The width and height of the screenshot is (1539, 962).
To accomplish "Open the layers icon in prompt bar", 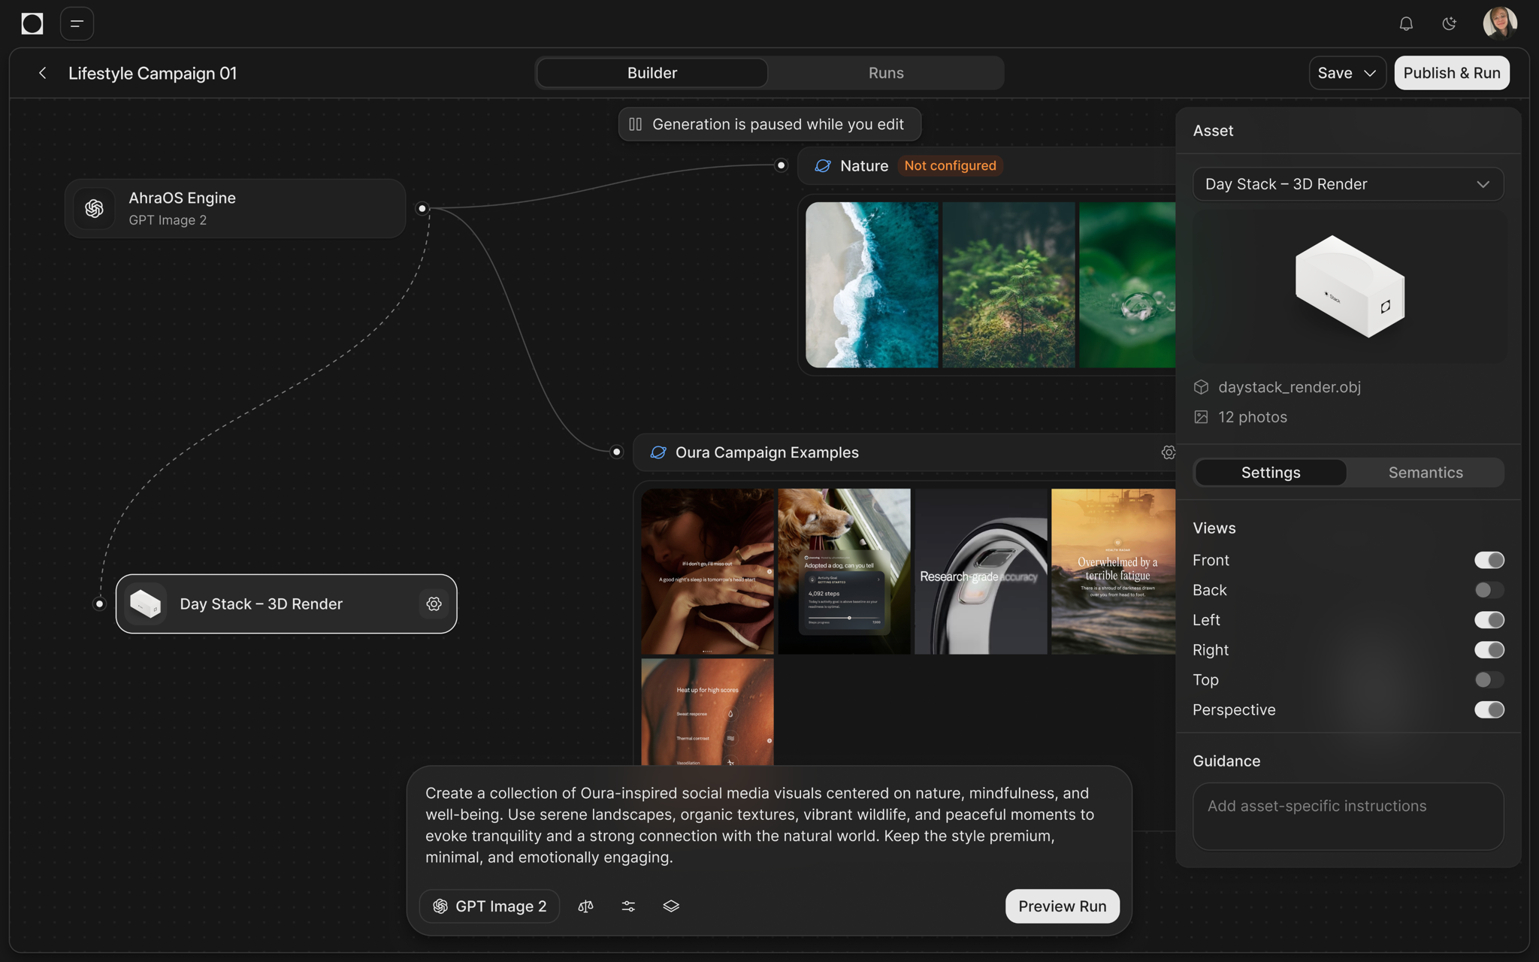I will (671, 906).
